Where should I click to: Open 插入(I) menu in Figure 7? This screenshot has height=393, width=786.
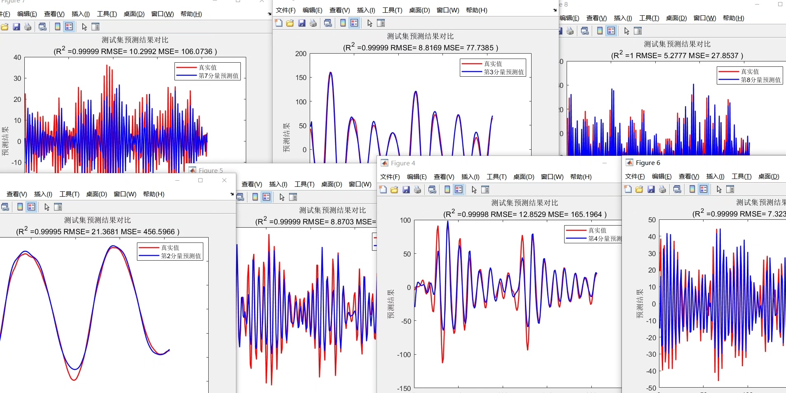pos(81,14)
